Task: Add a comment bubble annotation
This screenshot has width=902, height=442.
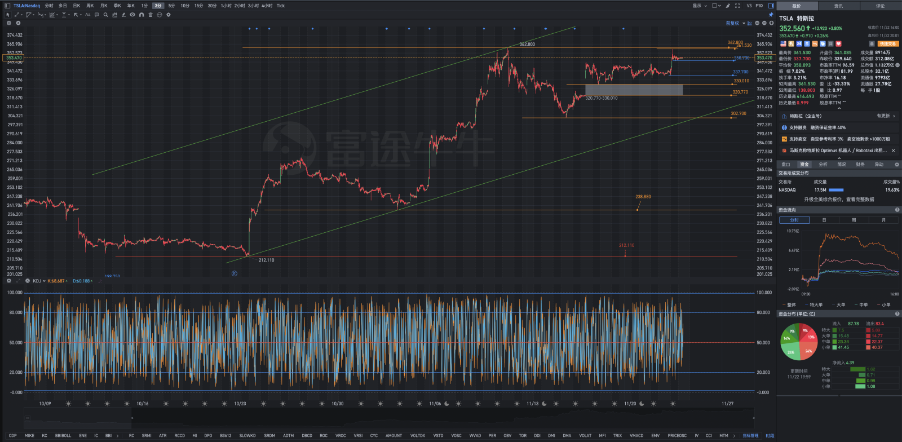Action: (97, 15)
